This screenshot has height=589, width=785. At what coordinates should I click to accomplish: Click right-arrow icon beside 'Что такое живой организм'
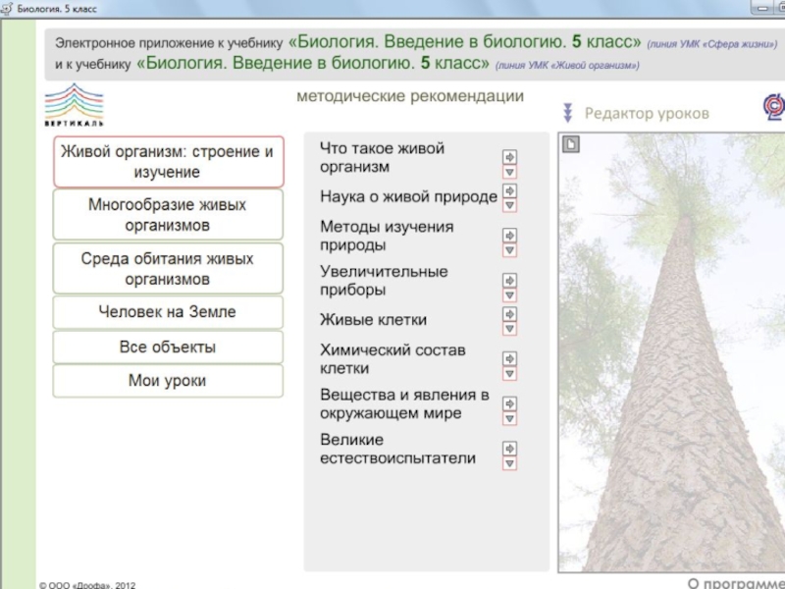(x=509, y=157)
